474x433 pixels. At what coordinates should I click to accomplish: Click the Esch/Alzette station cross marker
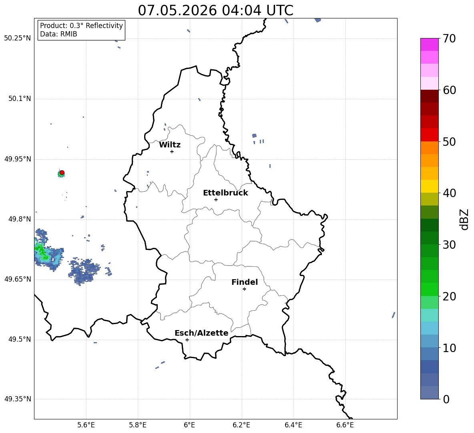(x=187, y=340)
